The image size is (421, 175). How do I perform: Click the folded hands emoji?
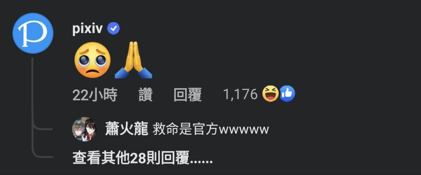(x=134, y=60)
